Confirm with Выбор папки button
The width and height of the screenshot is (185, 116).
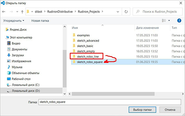pos(142,110)
